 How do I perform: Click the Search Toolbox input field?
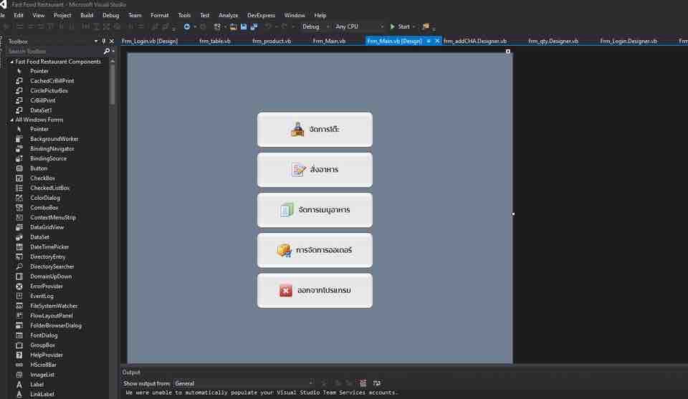pyautogui.click(x=55, y=52)
